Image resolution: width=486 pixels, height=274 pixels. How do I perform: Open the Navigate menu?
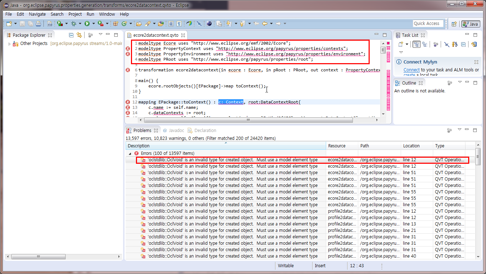(37, 14)
